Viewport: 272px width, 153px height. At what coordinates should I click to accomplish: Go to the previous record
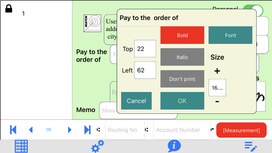tap(31, 130)
